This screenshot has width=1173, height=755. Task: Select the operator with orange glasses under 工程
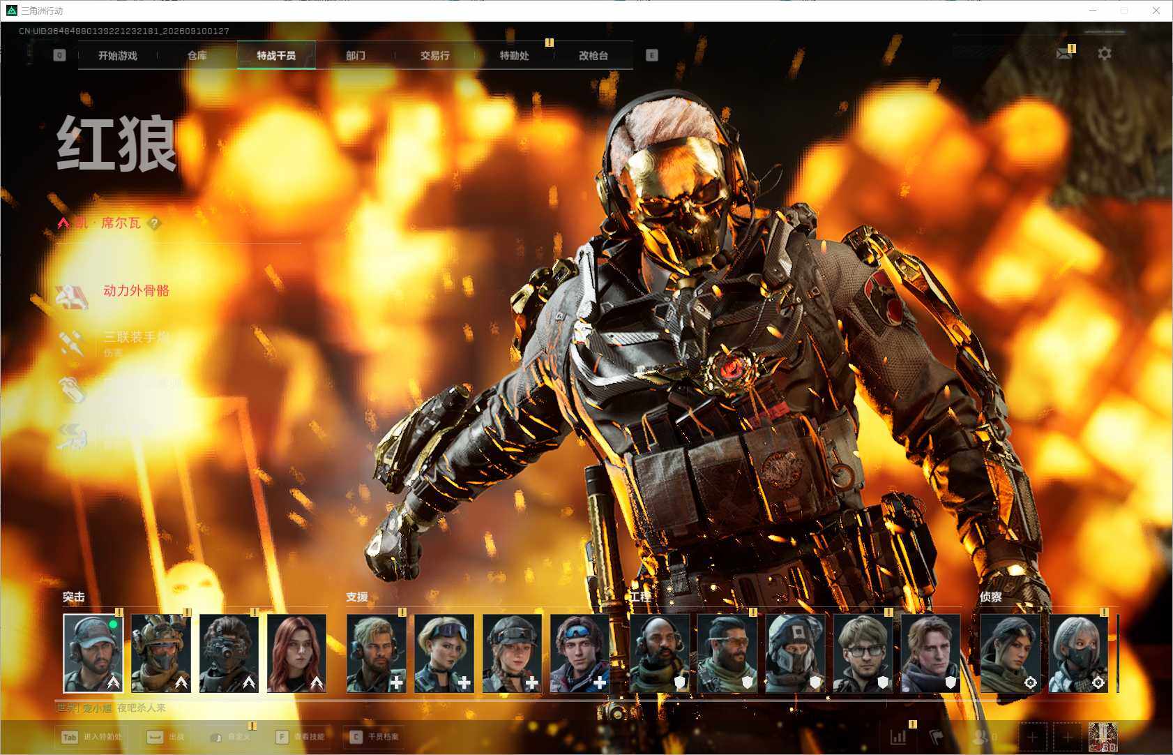click(727, 653)
